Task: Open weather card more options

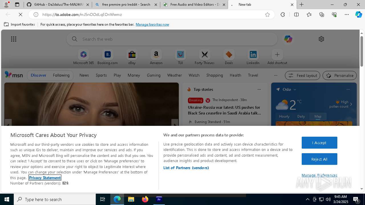Action: tap(348, 89)
